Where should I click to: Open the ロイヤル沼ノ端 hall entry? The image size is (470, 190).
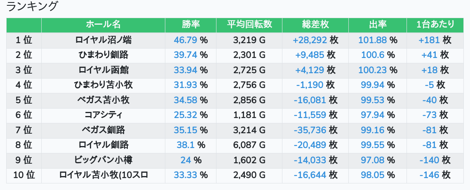pyautogui.click(x=103, y=40)
